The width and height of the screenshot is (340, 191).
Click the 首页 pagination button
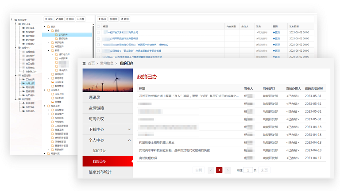pos(198,170)
